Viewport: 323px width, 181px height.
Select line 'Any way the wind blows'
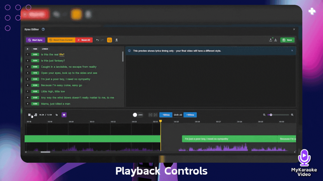(x=77, y=98)
